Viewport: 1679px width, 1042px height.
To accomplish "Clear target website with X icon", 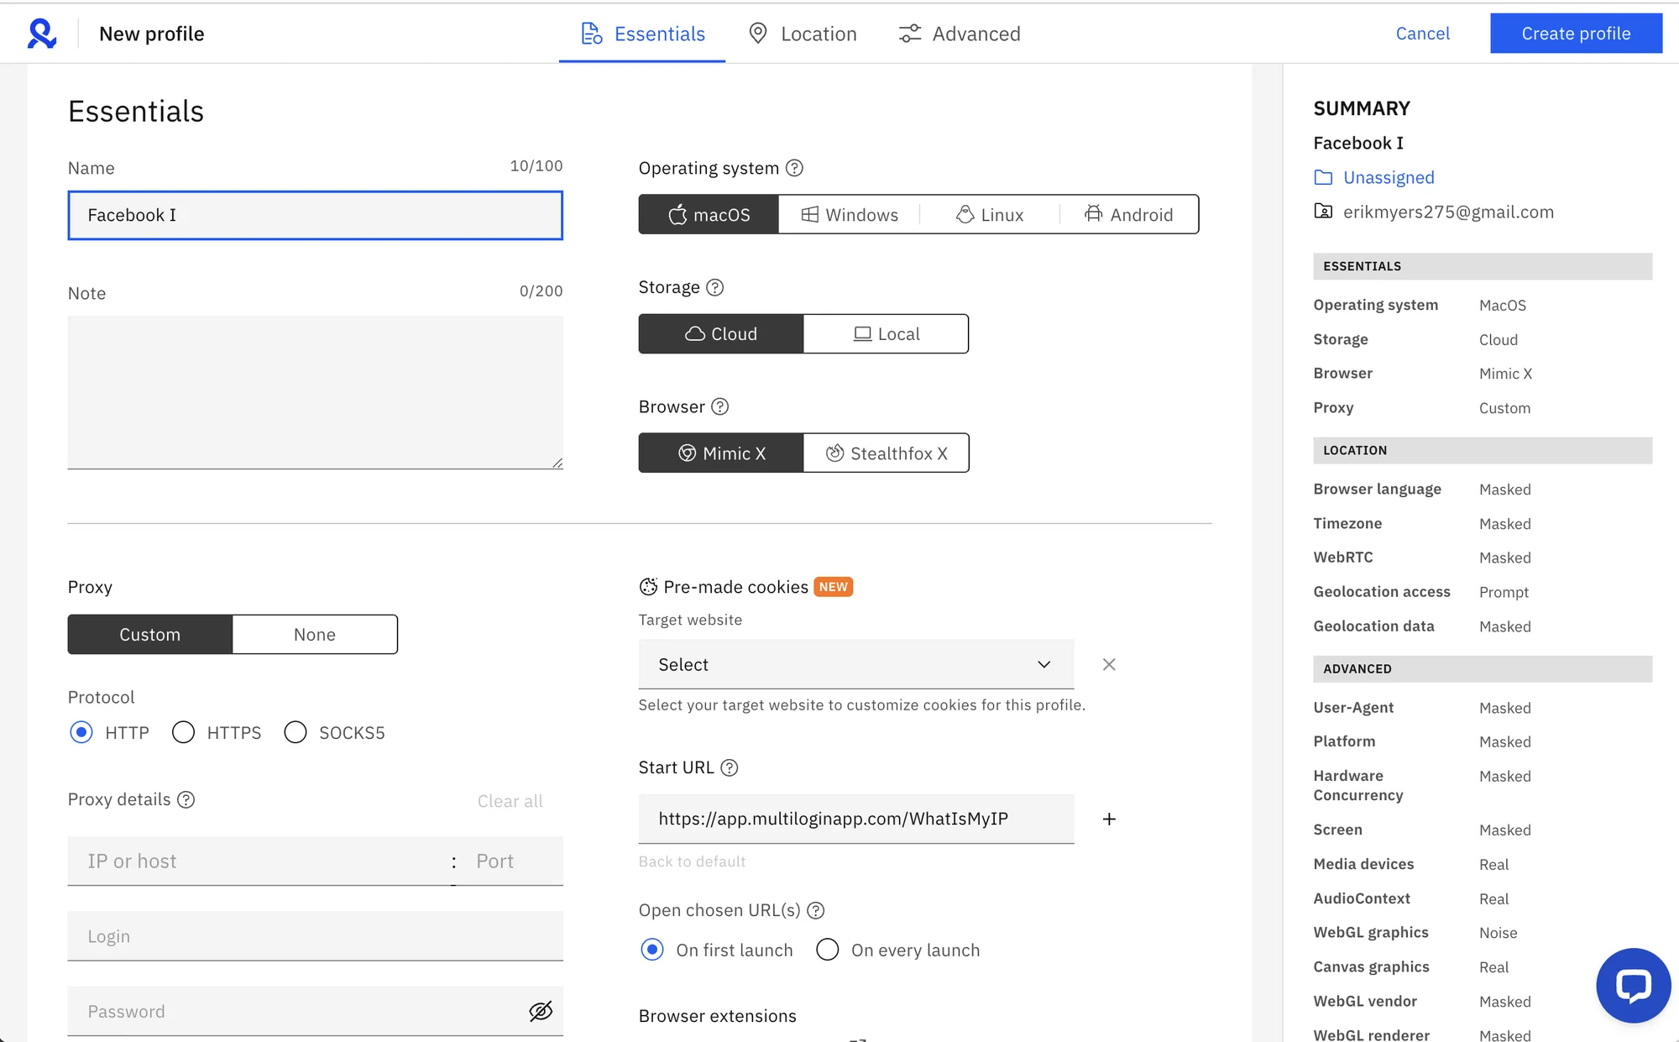I will pyautogui.click(x=1108, y=664).
